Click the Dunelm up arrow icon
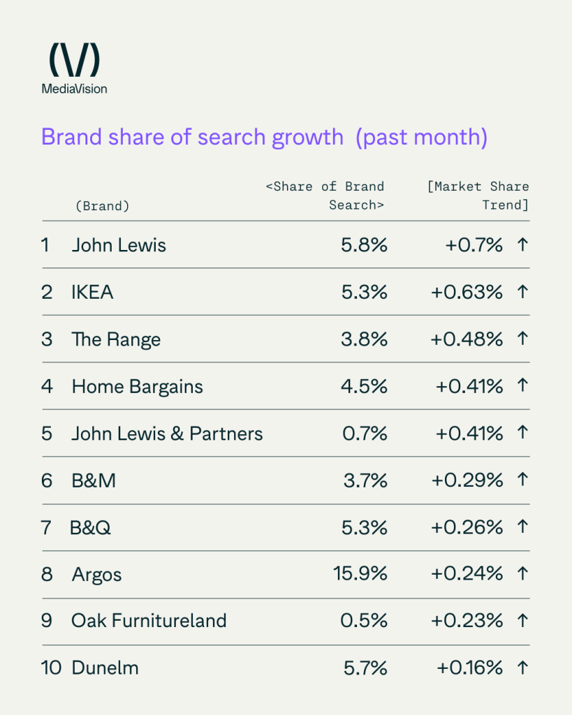Viewport: 572px width, 715px height. coord(521,668)
